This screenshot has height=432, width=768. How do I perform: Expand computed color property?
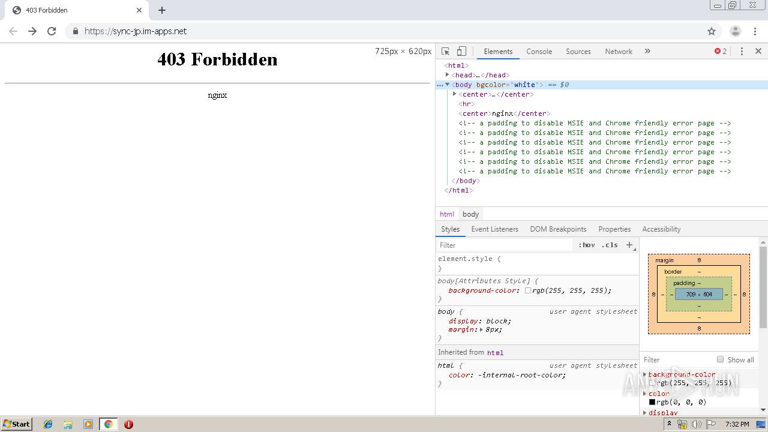(645, 394)
